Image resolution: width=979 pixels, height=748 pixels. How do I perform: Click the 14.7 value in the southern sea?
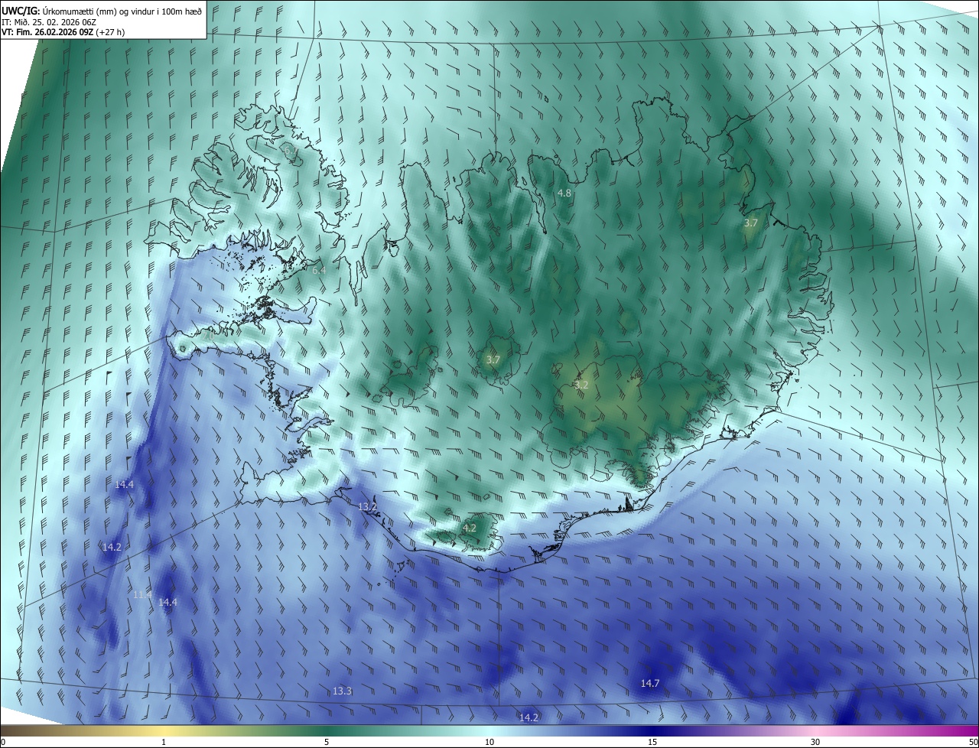(650, 683)
